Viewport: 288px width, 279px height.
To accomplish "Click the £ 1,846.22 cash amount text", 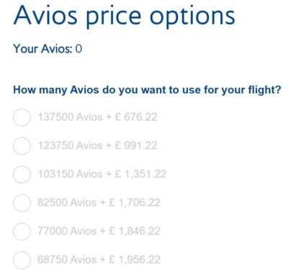I will click(135, 231).
